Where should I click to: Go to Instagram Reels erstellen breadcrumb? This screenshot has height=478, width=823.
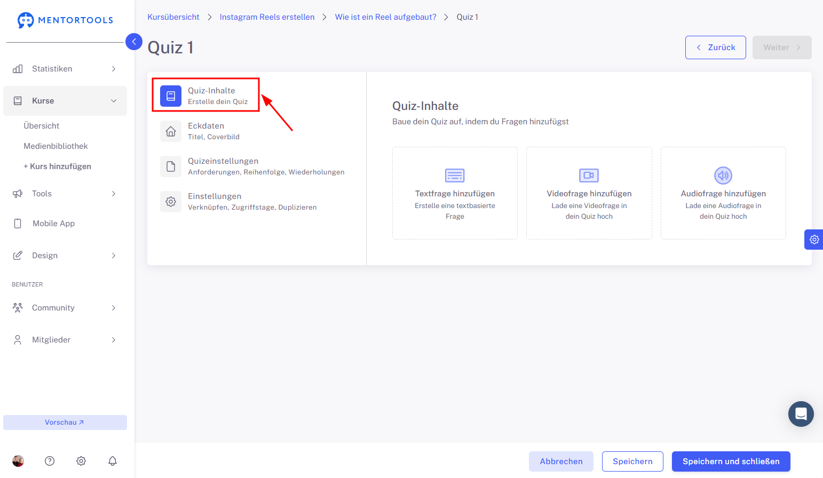click(267, 17)
